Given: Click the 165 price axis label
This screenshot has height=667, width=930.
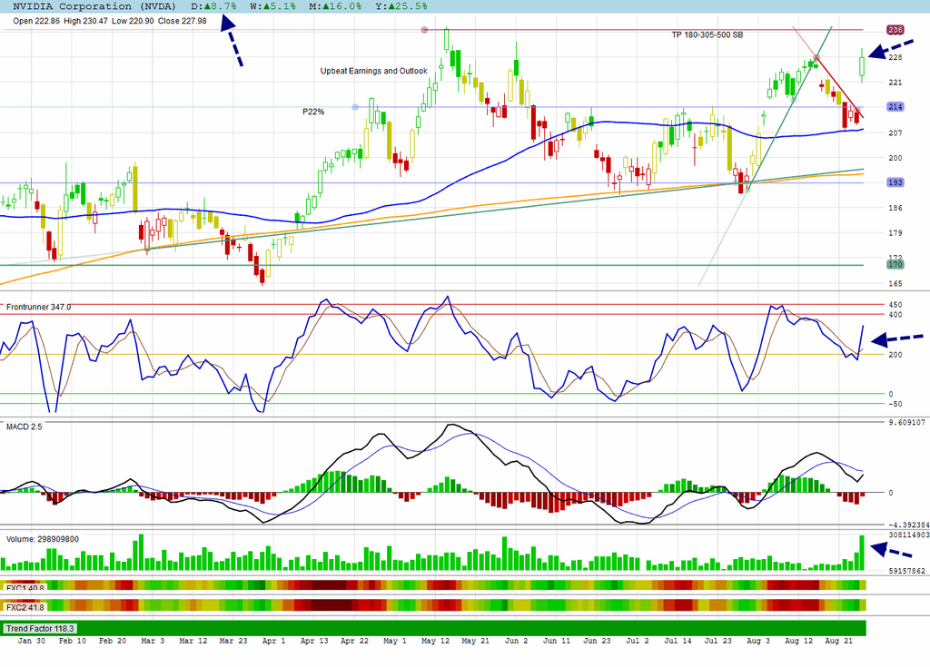Looking at the screenshot, I should tap(895, 283).
